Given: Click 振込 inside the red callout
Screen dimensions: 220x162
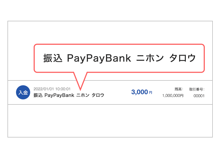Looking at the screenshot, I should pyautogui.click(x=53, y=58).
